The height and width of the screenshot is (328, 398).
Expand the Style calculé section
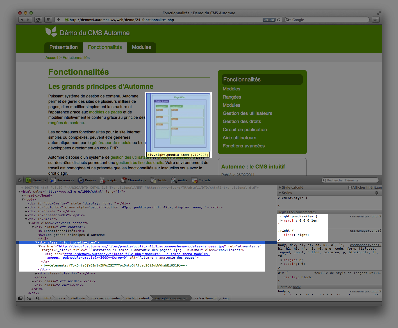(280, 187)
